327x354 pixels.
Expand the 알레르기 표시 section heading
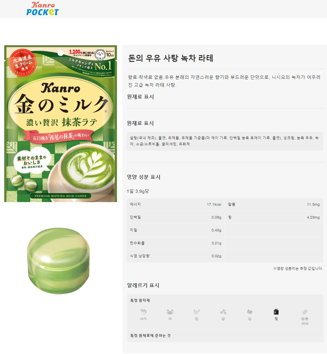click(143, 285)
